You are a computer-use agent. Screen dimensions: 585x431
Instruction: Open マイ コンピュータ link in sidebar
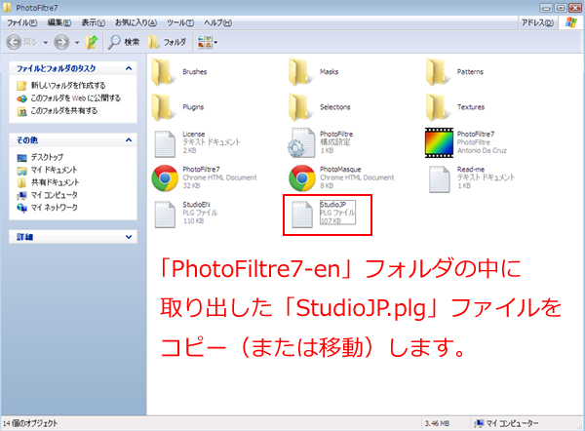(55, 195)
